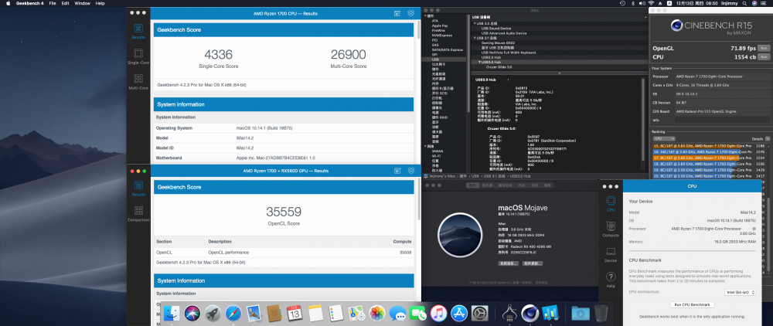Open CPU ranking dropdown in Cinebench
The image size is (773, 326).
coord(663,139)
